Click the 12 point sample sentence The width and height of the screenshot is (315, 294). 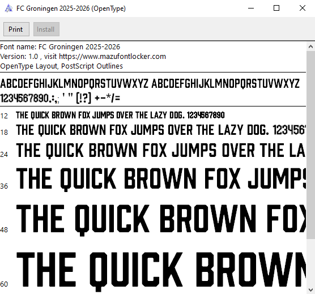pos(120,115)
